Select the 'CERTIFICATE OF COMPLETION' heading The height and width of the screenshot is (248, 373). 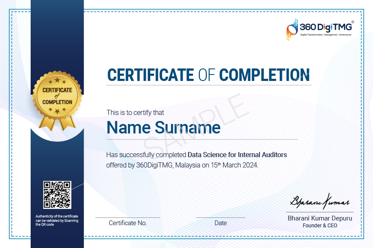tap(209, 75)
